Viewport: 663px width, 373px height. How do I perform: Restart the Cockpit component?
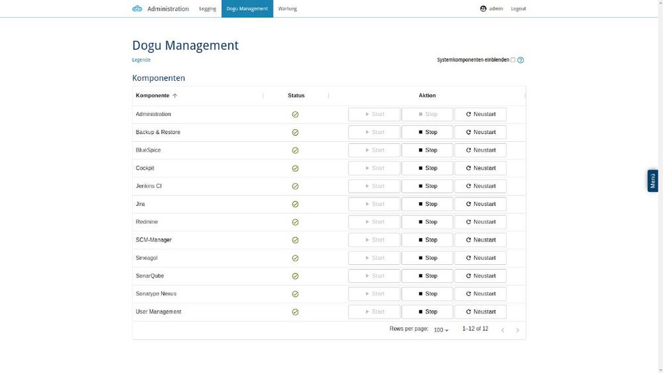480,168
